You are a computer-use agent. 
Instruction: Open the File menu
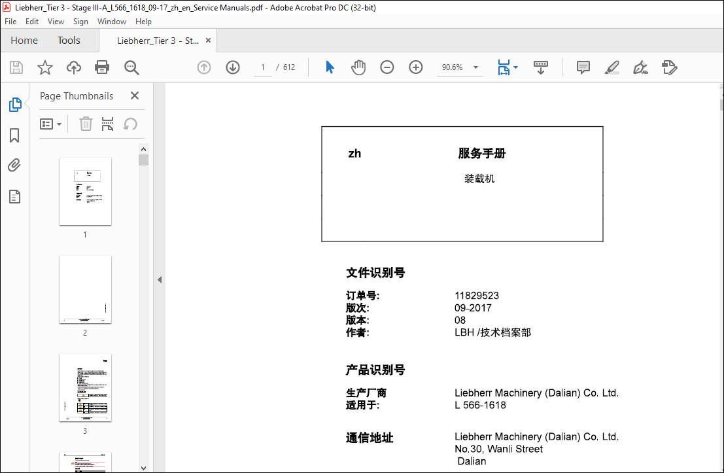coord(10,21)
